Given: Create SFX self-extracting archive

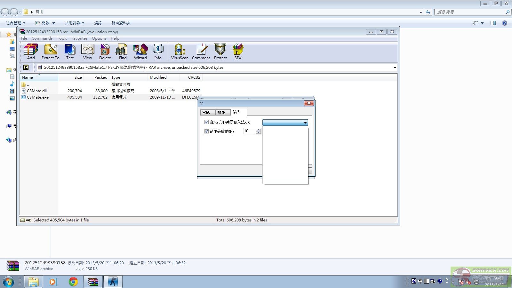Looking at the screenshot, I should [238, 52].
